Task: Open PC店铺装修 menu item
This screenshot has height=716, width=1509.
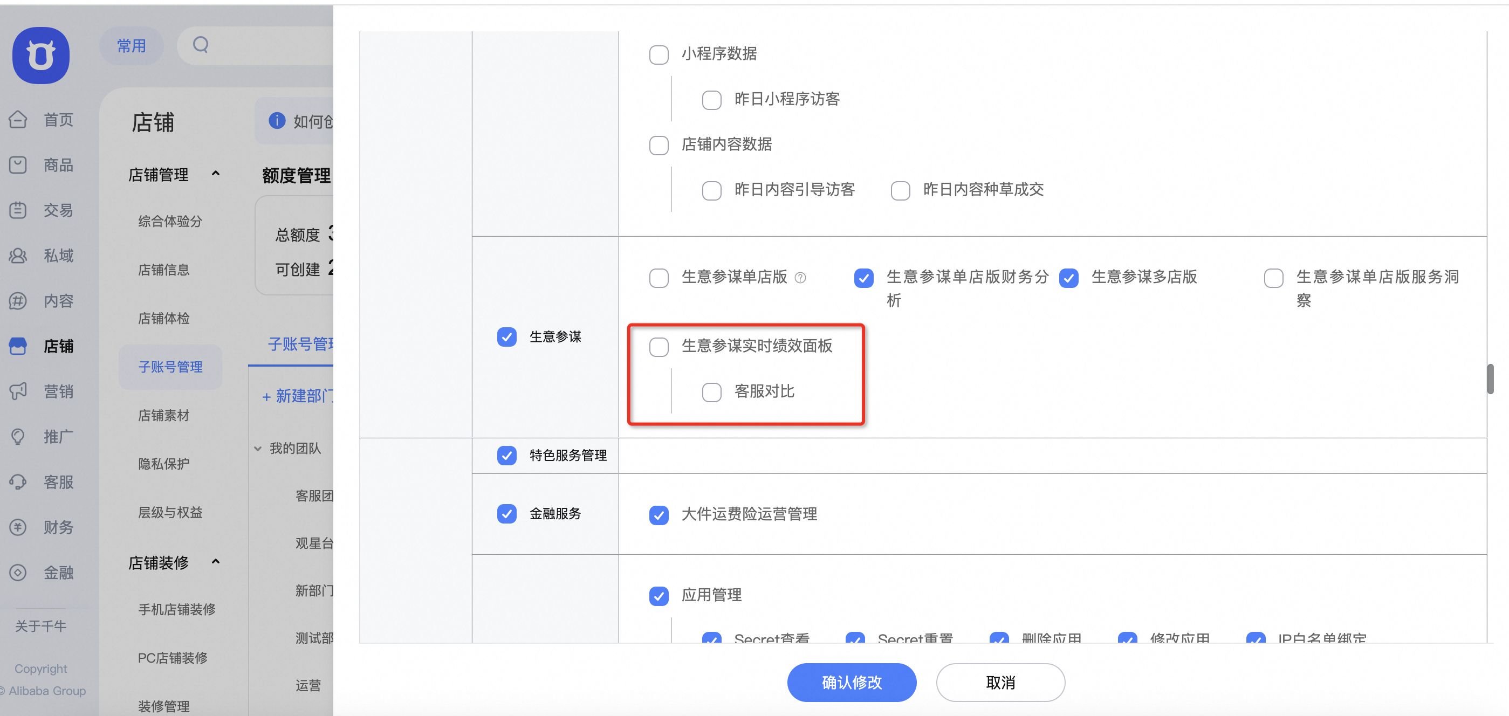Action: pos(172,658)
